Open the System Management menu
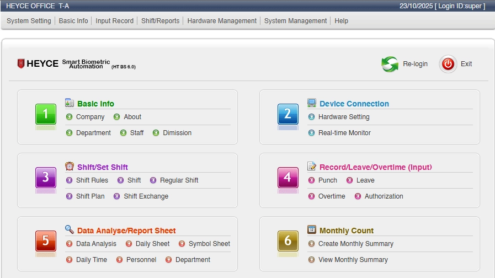The image size is (495, 278). [295, 21]
